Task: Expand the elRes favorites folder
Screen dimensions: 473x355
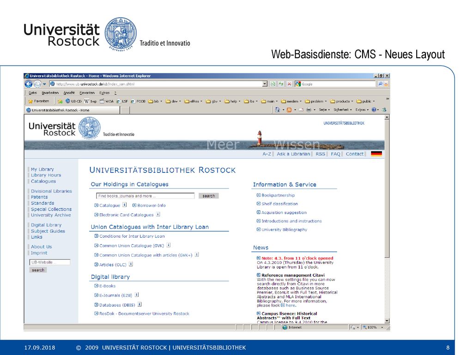Action: tap(193, 101)
